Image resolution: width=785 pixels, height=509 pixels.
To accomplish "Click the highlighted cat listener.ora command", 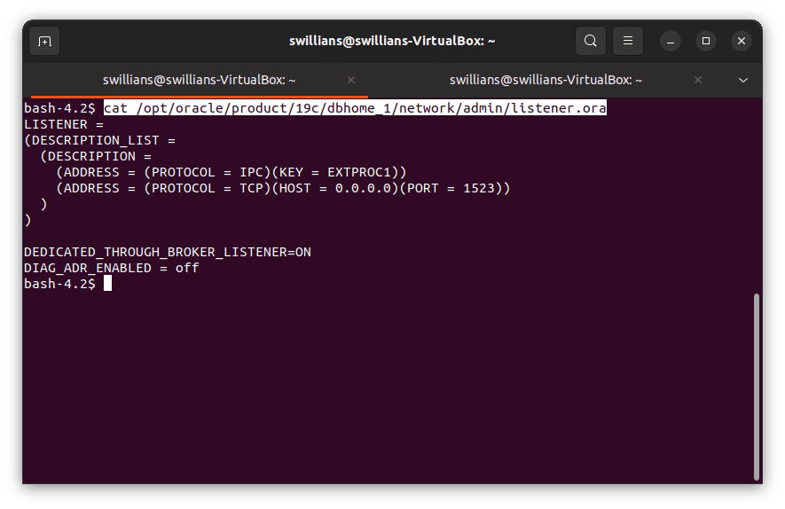I will pyautogui.click(x=355, y=108).
